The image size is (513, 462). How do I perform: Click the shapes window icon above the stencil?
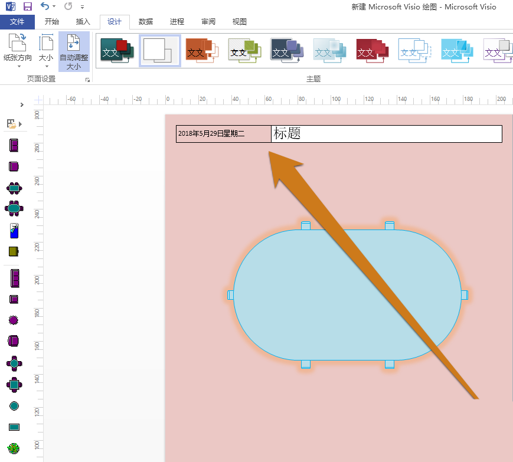pyautogui.click(x=11, y=124)
